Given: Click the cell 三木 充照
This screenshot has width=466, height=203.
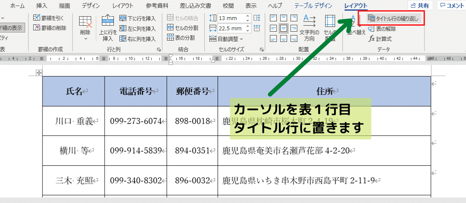Looking at the screenshot, I should pos(73,180).
